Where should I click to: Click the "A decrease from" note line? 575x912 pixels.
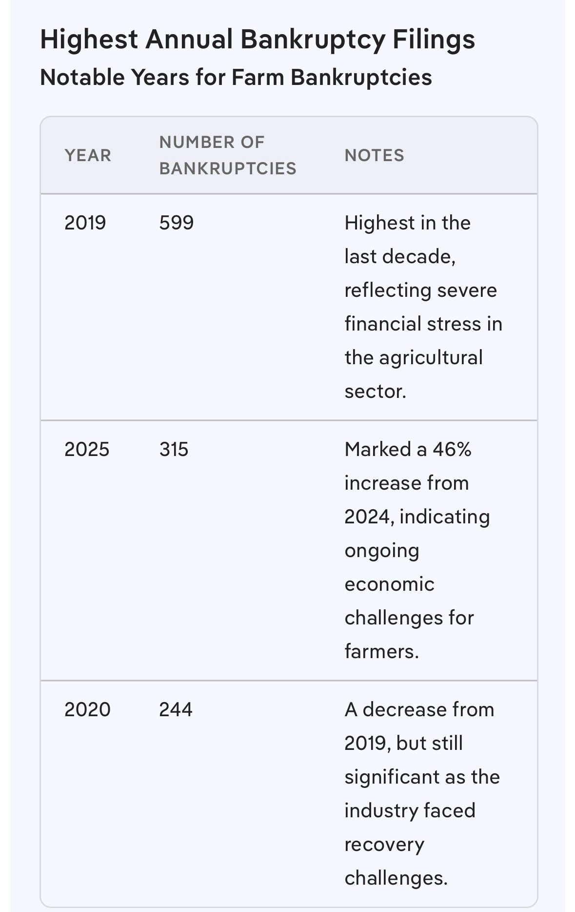point(419,709)
